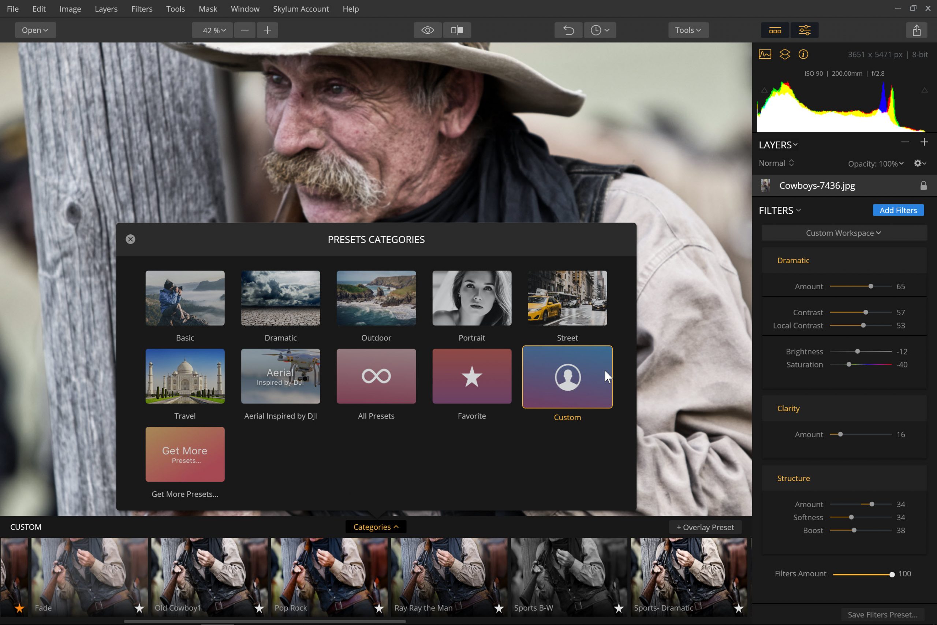Click the before/after compare view icon
Screen dimensions: 937x625
point(457,30)
